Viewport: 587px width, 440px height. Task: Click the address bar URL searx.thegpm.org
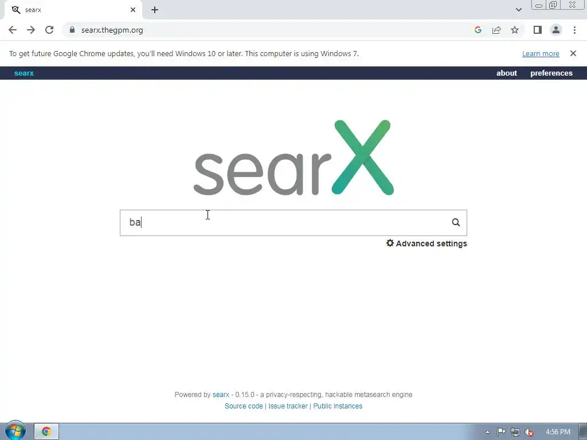[x=112, y=30]
